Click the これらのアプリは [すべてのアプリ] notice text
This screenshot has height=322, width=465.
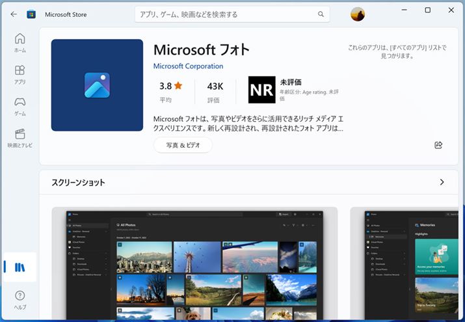pyautogui.click(x=397, y=51)
